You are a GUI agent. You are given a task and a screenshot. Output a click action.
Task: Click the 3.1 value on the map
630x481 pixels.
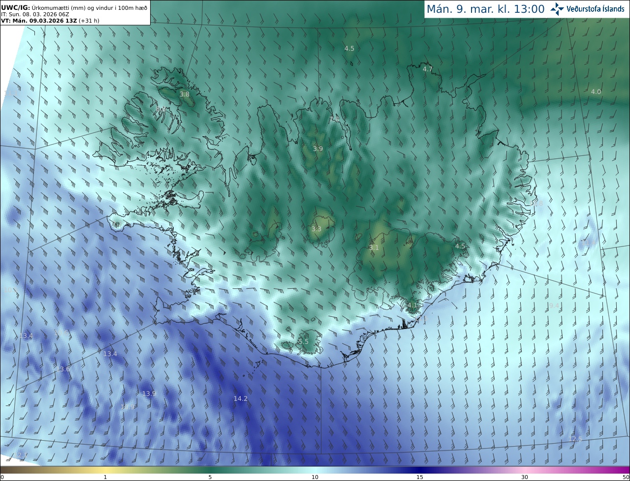point(374,248)
